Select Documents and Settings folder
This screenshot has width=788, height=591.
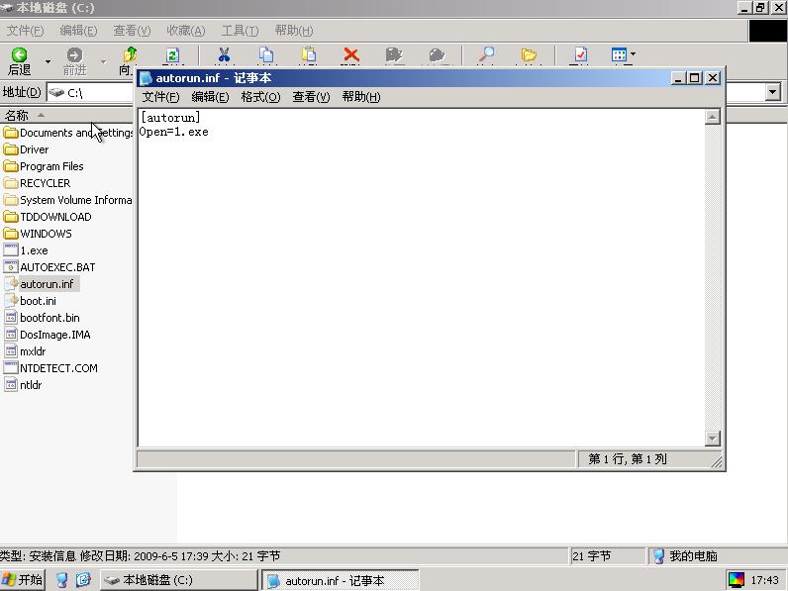pyautogui.click(x=68, y=133)
